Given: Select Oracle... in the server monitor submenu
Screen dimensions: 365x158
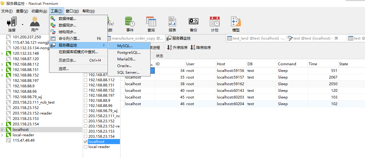Looking at the screenshot, I should (129, 66).
